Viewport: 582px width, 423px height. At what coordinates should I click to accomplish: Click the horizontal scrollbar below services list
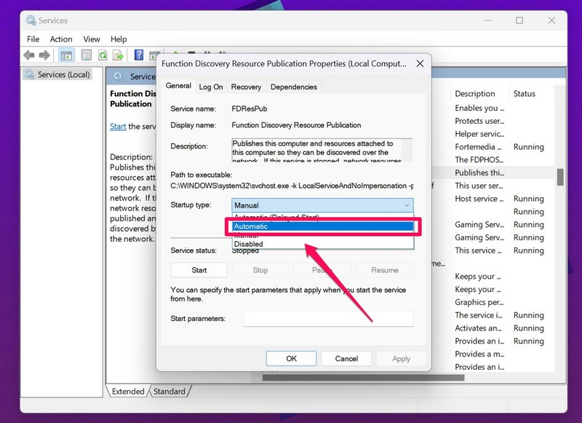(363, 378)
